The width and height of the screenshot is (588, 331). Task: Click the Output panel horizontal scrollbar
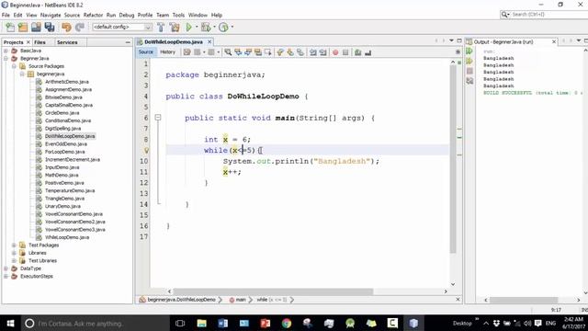tap(524, 300)
